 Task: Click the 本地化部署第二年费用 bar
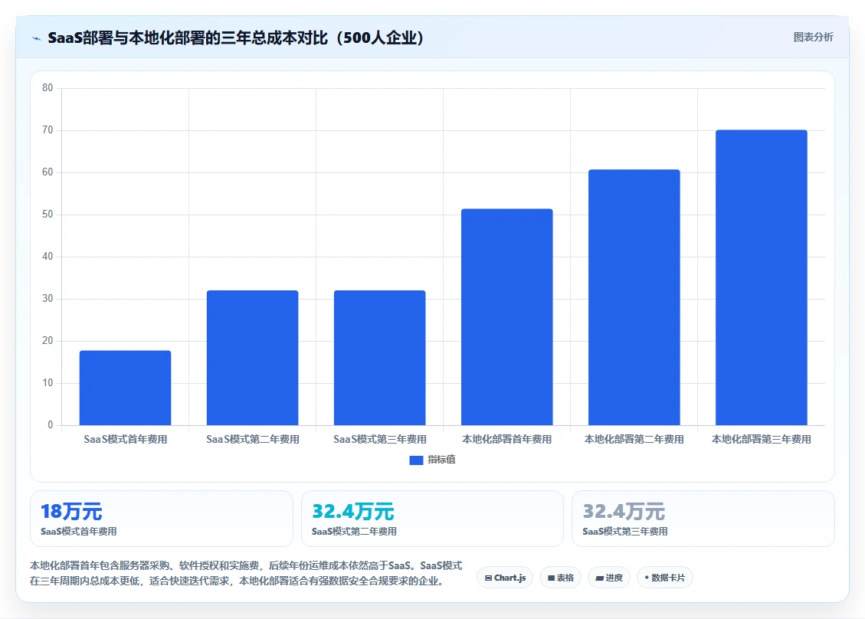634,297
